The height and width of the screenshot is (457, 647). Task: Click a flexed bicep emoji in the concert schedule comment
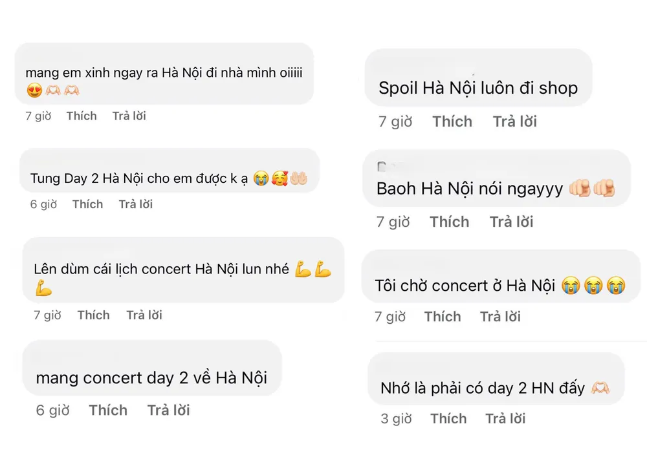tap(301, 269)
